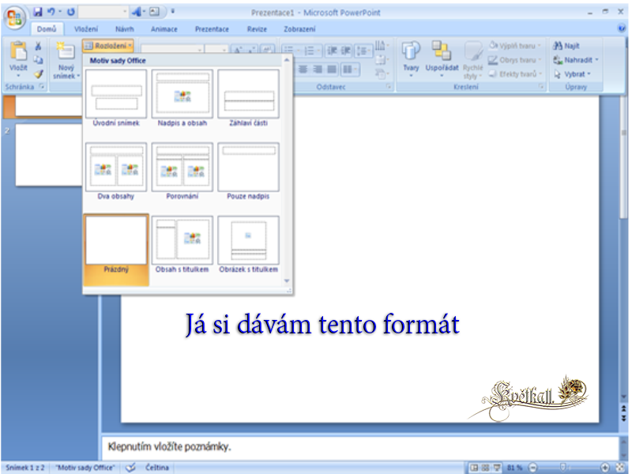Click the layout gallery scroll down arrow

[x=287, y=281]
